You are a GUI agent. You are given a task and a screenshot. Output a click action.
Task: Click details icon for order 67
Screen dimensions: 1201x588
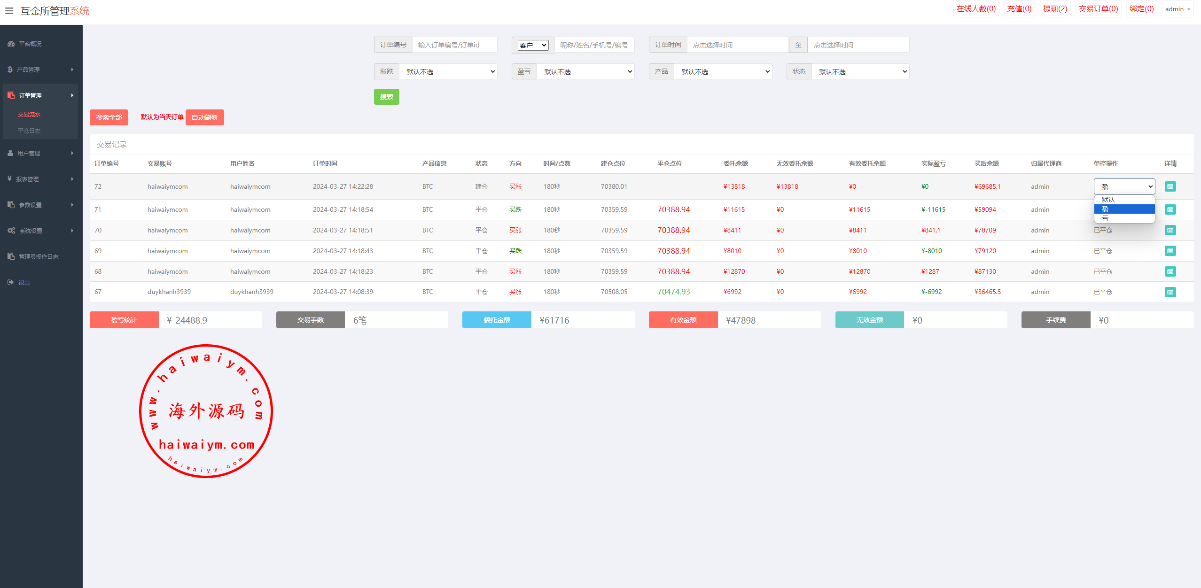pyautogui.click(x=1170, y=292)
